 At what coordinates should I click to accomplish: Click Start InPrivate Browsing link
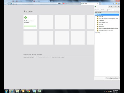pyautogui.click(x=58, y=57)
